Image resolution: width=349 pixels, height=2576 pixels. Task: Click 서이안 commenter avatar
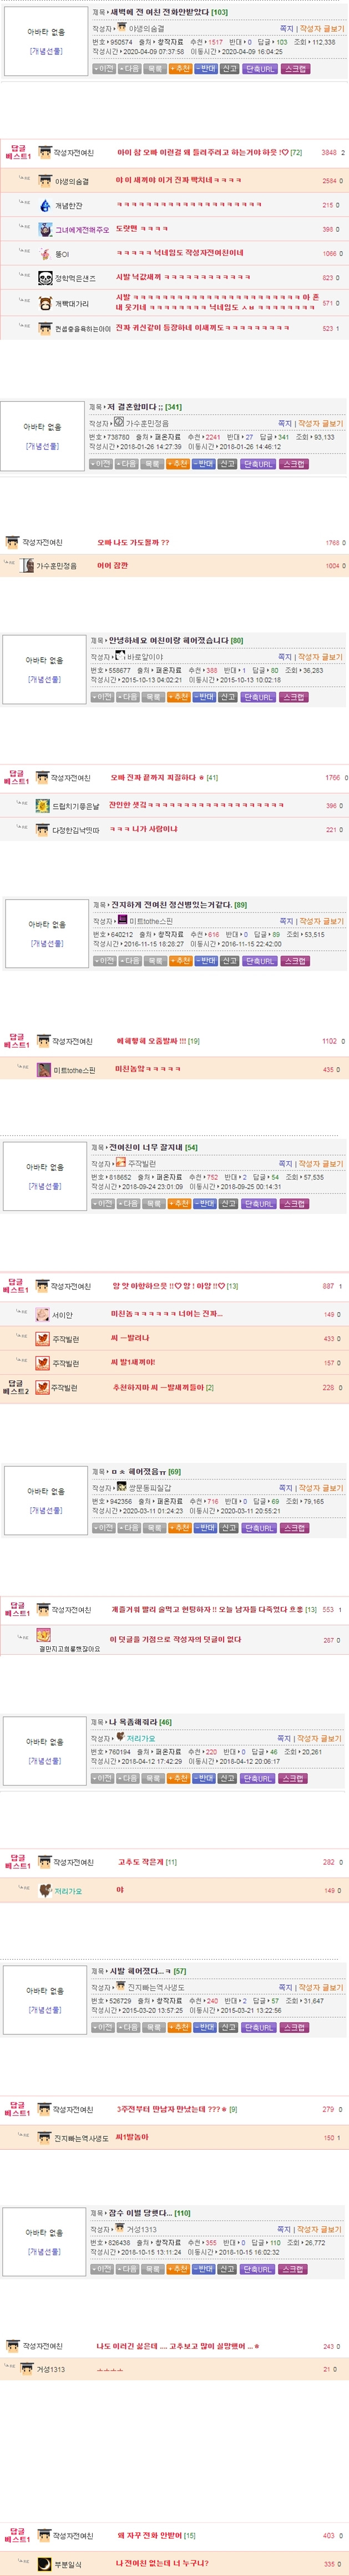click(x=42, y=1315)
